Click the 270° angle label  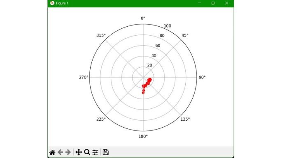[84, 77]
